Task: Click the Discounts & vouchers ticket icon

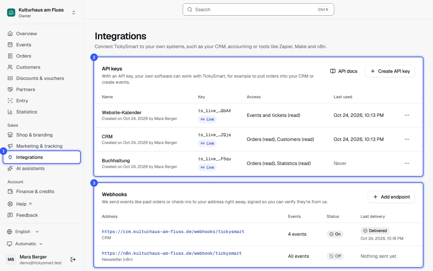Action: [10, 78]
